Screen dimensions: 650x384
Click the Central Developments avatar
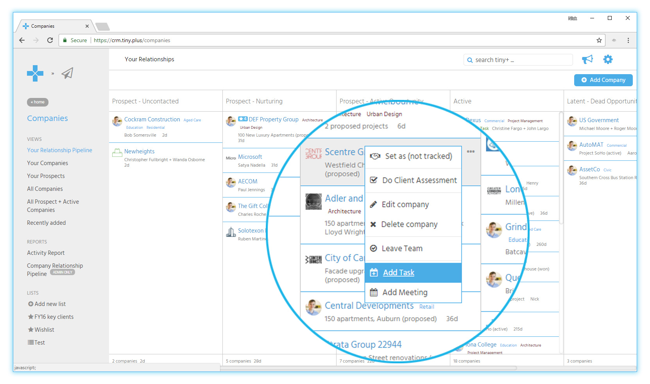tap(313, 308)
